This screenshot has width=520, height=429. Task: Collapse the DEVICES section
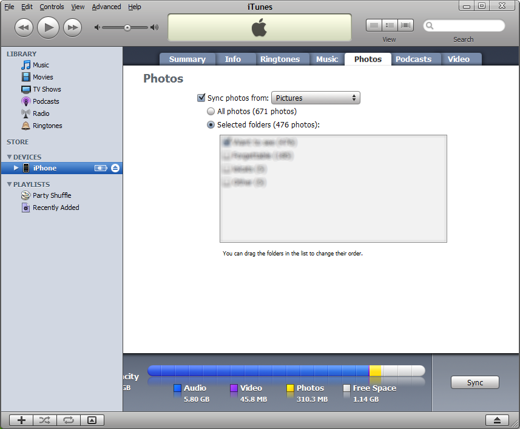click(x=9, y=157)
